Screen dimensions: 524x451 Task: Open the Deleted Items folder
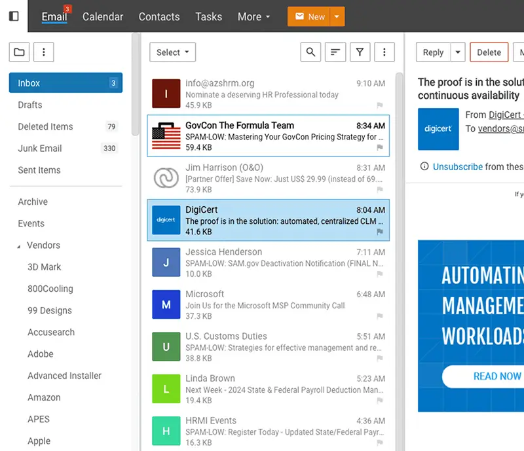[x=66, y=126]
